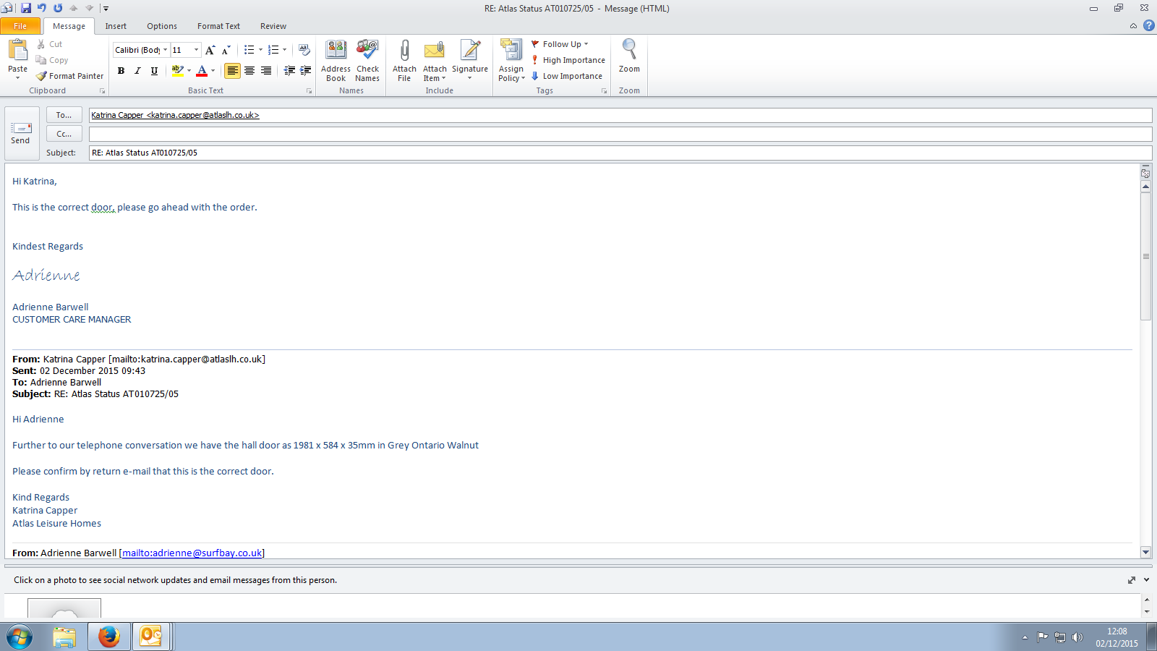1157x651 pixels.
Task: Switch to the Insert ribbon tab
Action: [x=116, y=26]
